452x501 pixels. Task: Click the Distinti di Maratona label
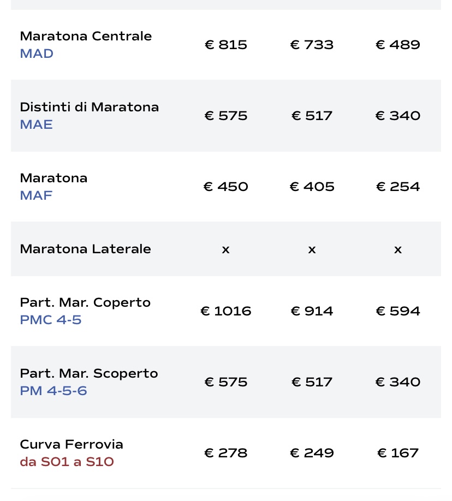[x=90, y=107]
